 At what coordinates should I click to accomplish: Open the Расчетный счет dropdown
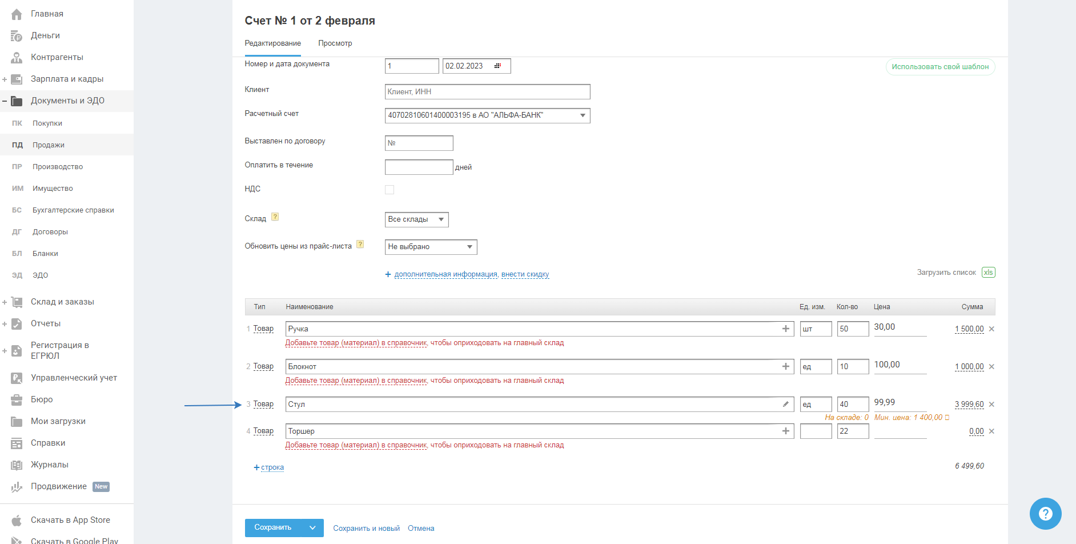(x=583, y=115)
